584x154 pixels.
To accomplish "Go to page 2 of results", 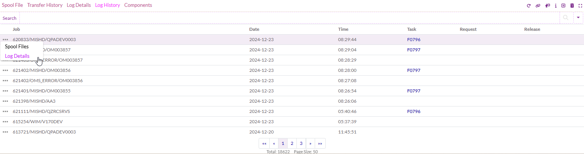I will point(292,143).
